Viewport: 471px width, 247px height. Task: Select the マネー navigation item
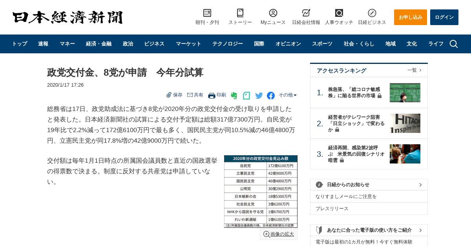[67, 44]
